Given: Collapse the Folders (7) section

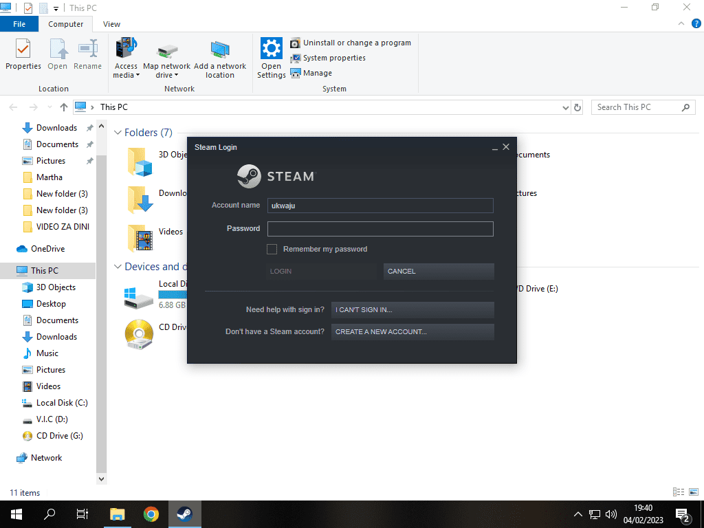Looking at the screenshot, I should point(118,133).
